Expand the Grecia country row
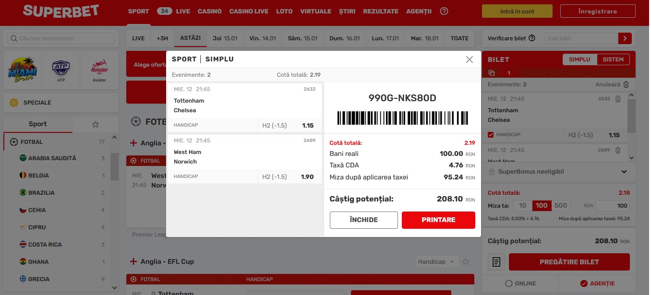 point(57,279)
